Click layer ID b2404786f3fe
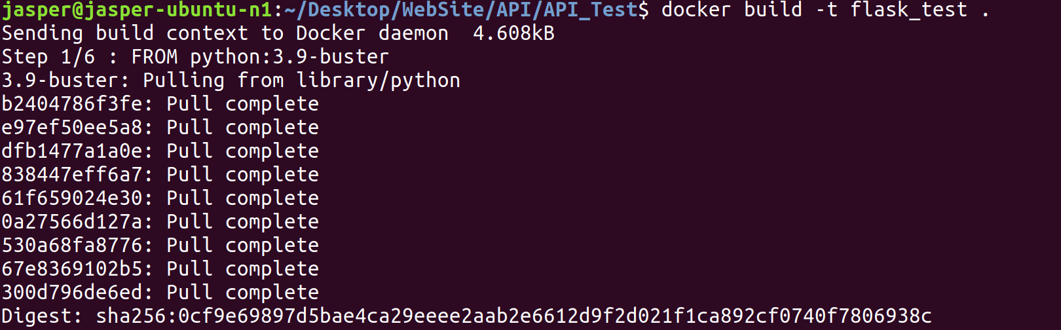Image resolution: width=1061 pixels, height=330 pixels. [71, 104]
